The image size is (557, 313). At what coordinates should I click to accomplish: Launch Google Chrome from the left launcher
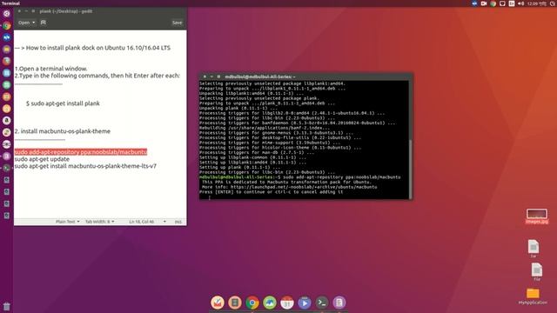click(x=6, y=25)
